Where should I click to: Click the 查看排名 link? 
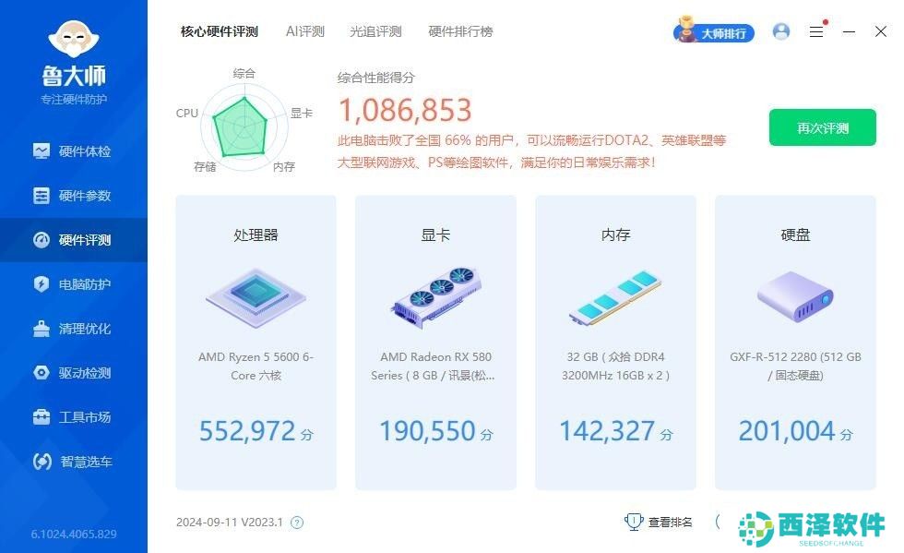click(660, 523)
